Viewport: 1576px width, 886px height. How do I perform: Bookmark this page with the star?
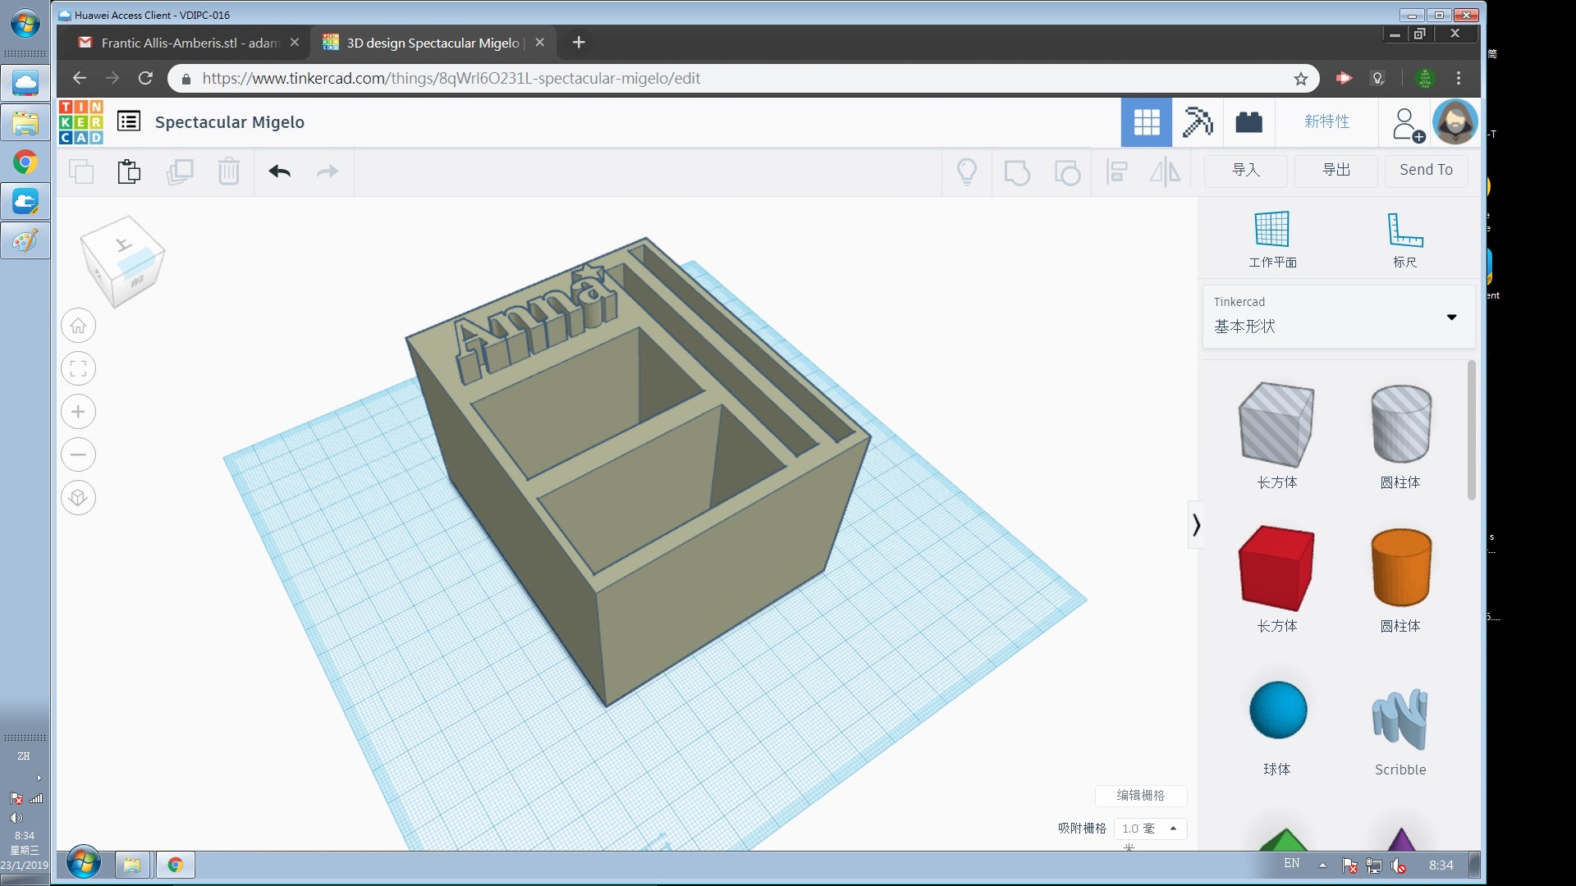click(1300, 79)
